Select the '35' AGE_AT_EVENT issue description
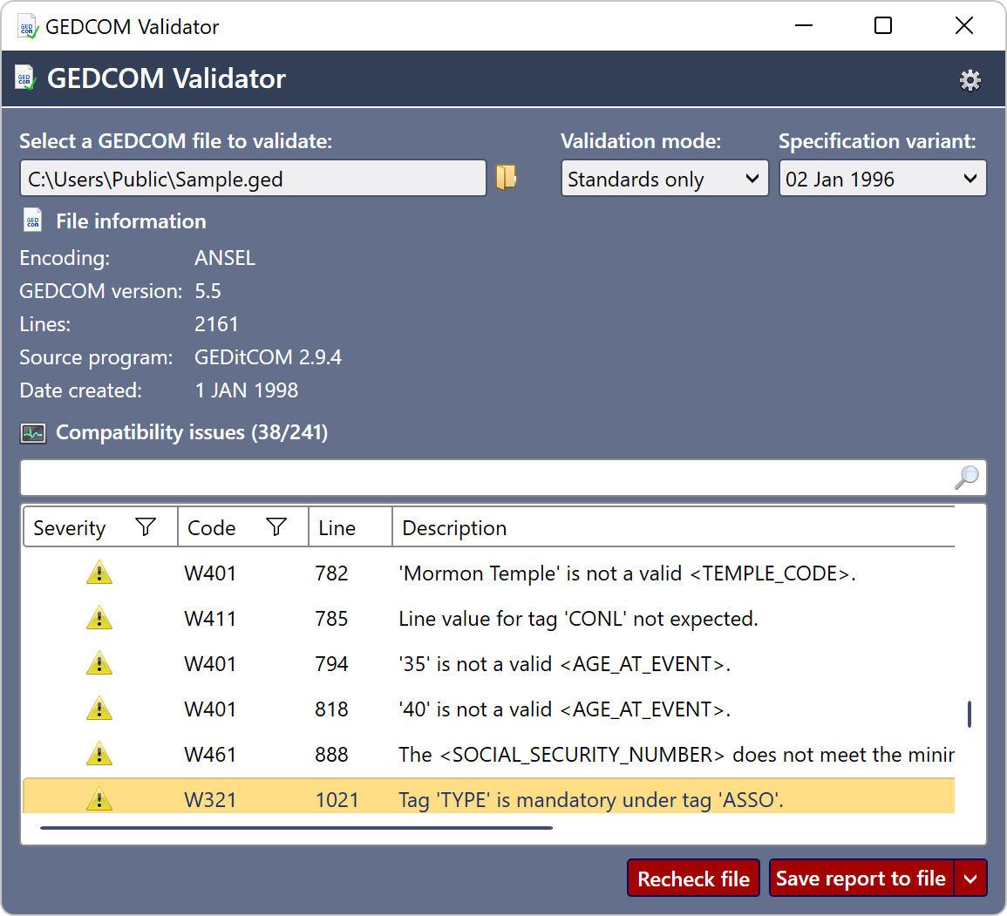Screen dimensions: 1007x916 pos(564,663)
